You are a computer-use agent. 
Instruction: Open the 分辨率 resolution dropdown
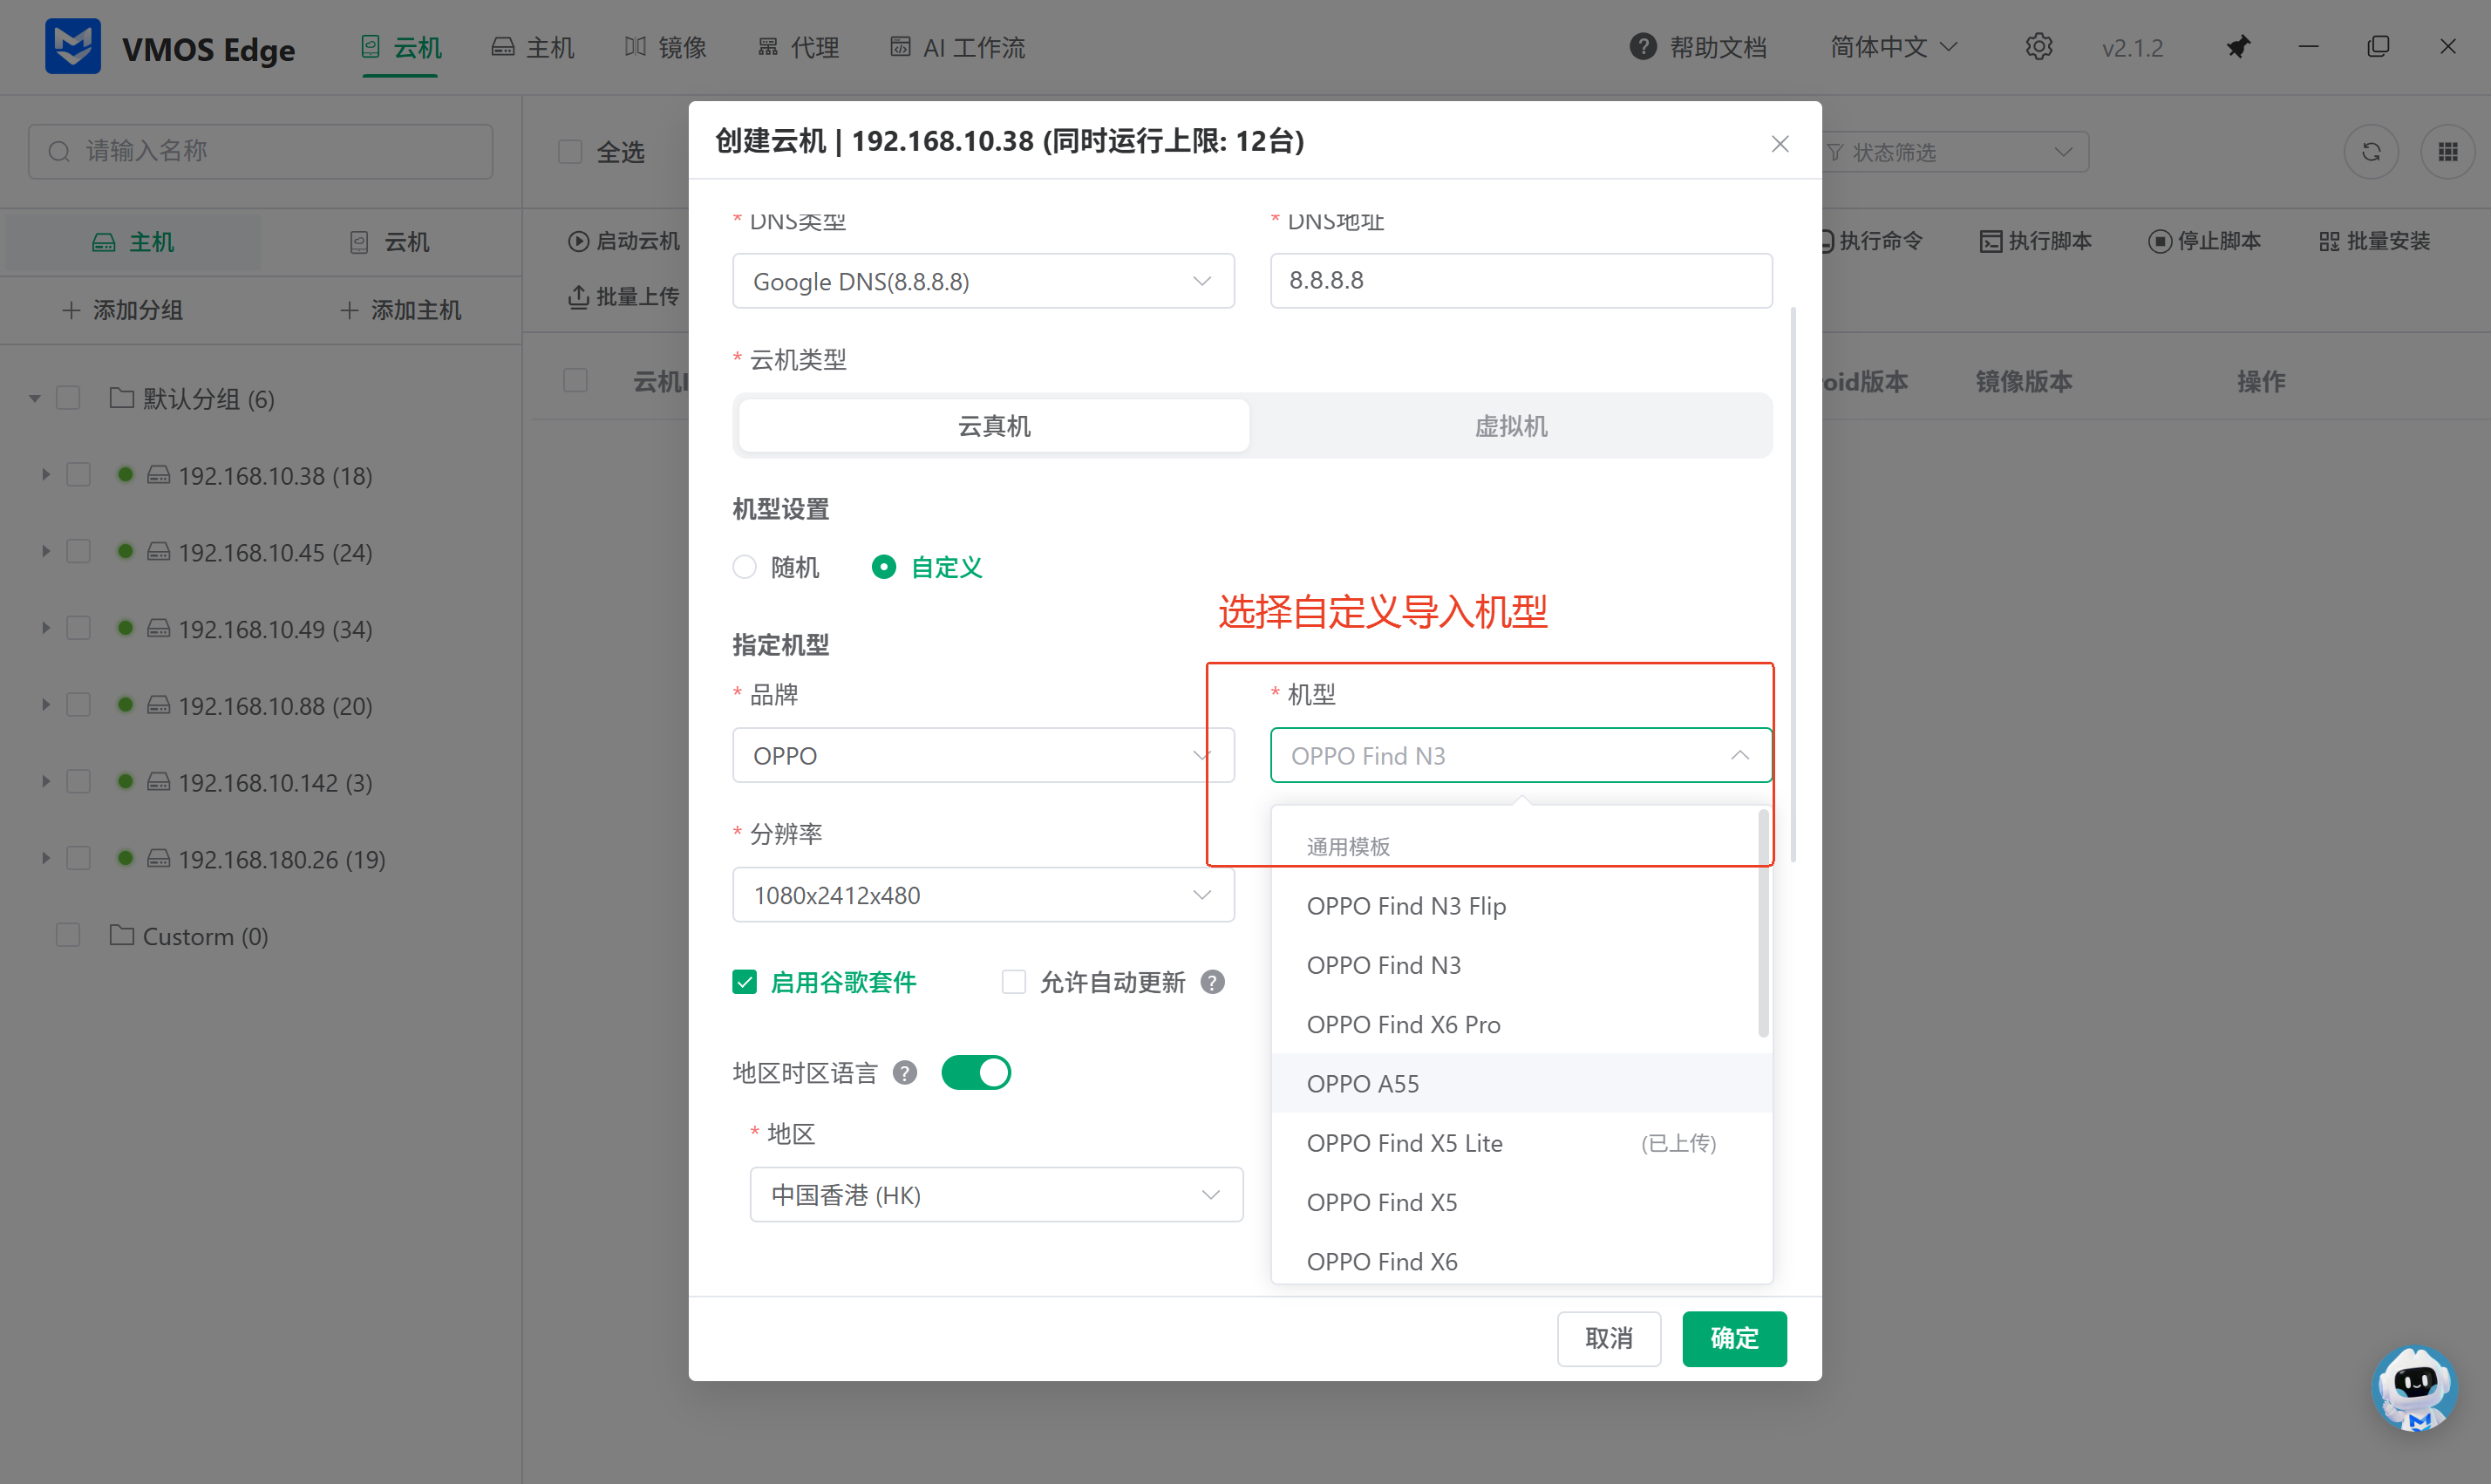point(983,894)
